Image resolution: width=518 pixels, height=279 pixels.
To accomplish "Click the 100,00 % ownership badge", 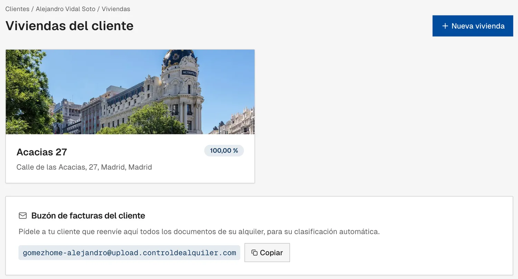I will tap(224, 151).
